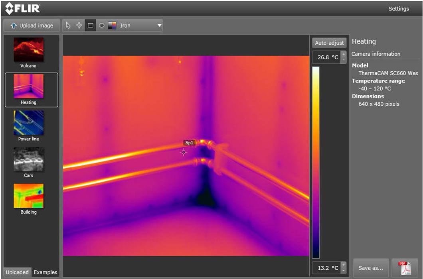Switch to the Examples tab
This screenshot has width=423, height=279.
pyautogui.click(x=45, y=272)
